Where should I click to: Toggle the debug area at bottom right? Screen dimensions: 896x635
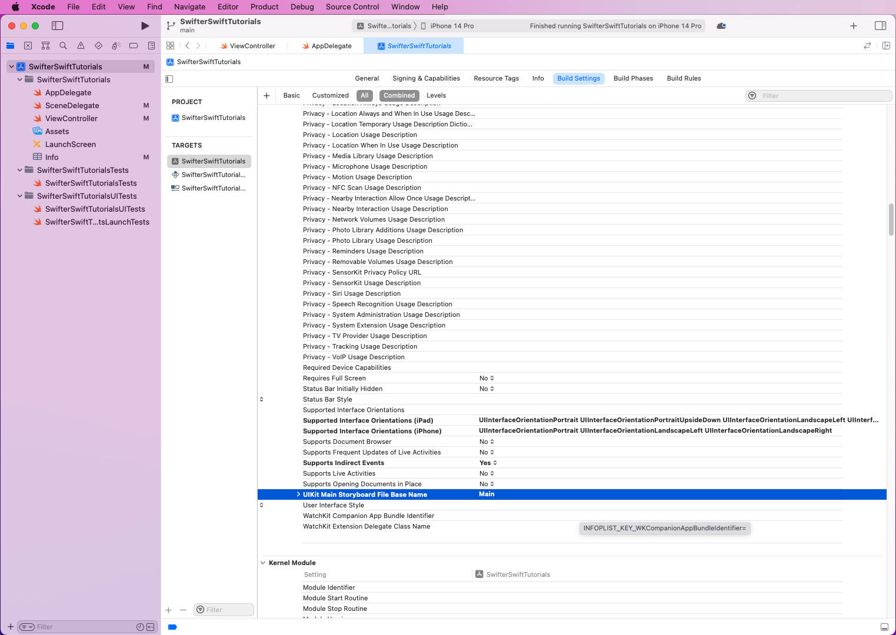click(884, 627)
